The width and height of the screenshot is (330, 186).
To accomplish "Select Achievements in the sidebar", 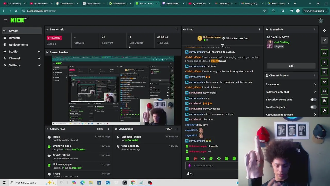I will (x=22, y=45).
